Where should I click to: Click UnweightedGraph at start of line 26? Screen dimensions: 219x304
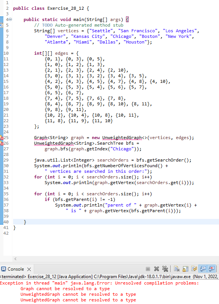(54, 143)
